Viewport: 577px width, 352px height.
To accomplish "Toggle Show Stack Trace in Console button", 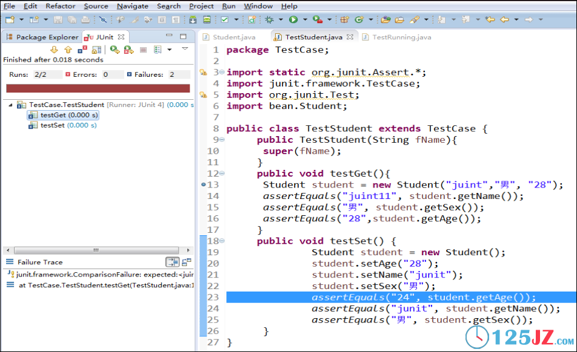I will click(x=172, y=262).
